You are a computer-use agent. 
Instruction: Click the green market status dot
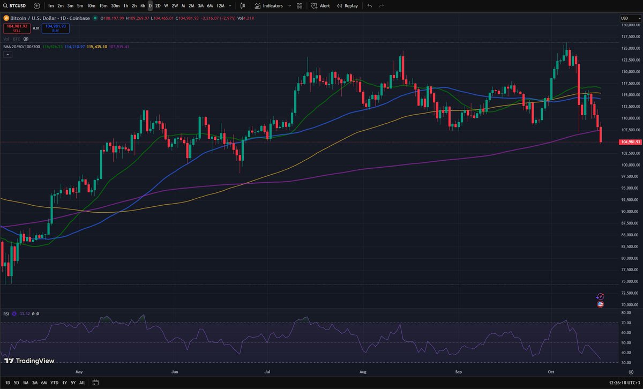95,18
